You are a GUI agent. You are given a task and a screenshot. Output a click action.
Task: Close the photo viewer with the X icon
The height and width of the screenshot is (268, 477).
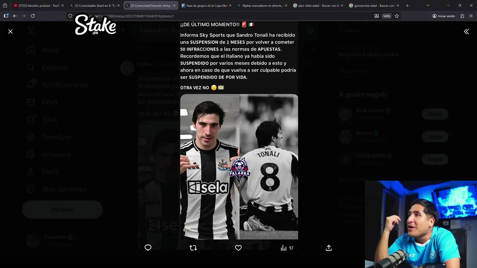point(10,32)
